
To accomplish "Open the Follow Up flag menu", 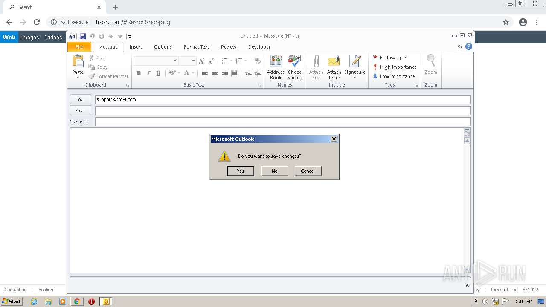I will click(x=389, y=58).
